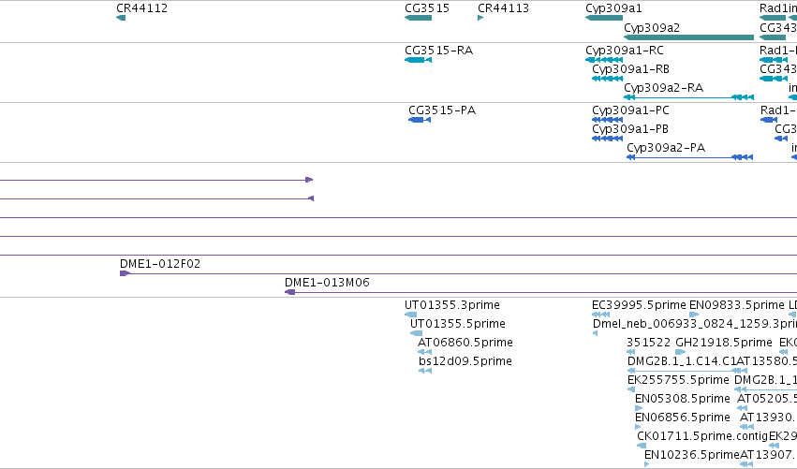The image size is (797, 469).
Task: Select the purple clone line ending in right arrow
Action: point(156,180)
